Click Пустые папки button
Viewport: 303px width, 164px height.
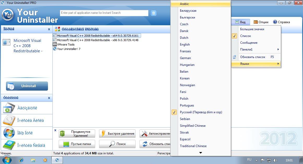tap(77, 144)
